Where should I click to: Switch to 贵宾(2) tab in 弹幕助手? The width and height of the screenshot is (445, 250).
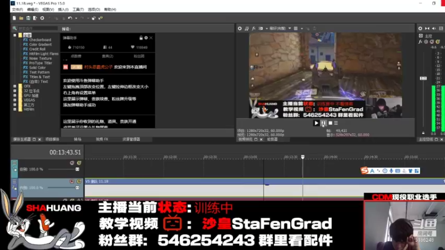[107, 56]
